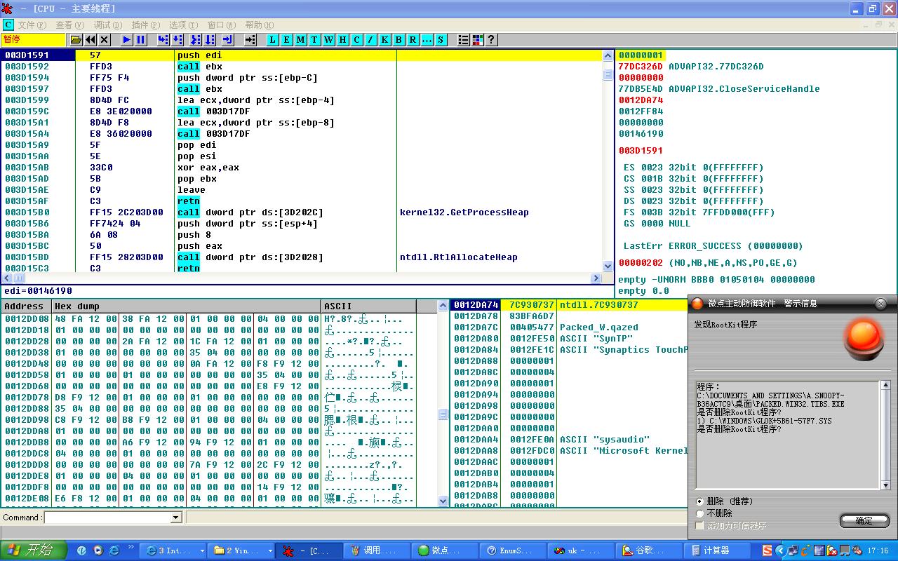Open the Call stack (K) window
The height and width of the screenshot is (561, 898).
(384, 40)
